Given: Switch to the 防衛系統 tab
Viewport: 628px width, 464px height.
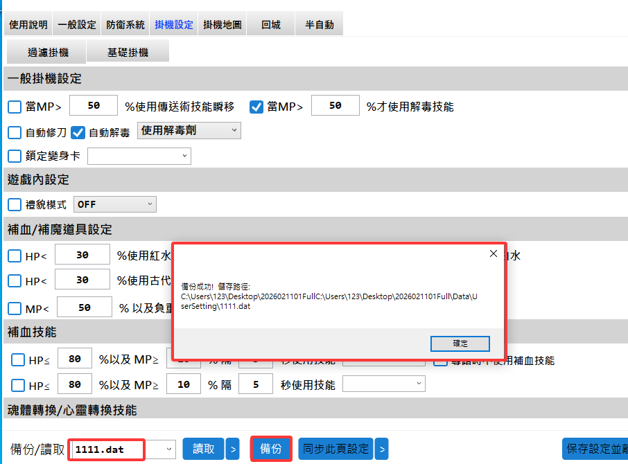Looking at the screenshot, I should [x=125, y=24].
